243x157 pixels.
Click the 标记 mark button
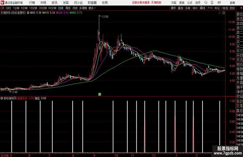(x=217, y=8)
